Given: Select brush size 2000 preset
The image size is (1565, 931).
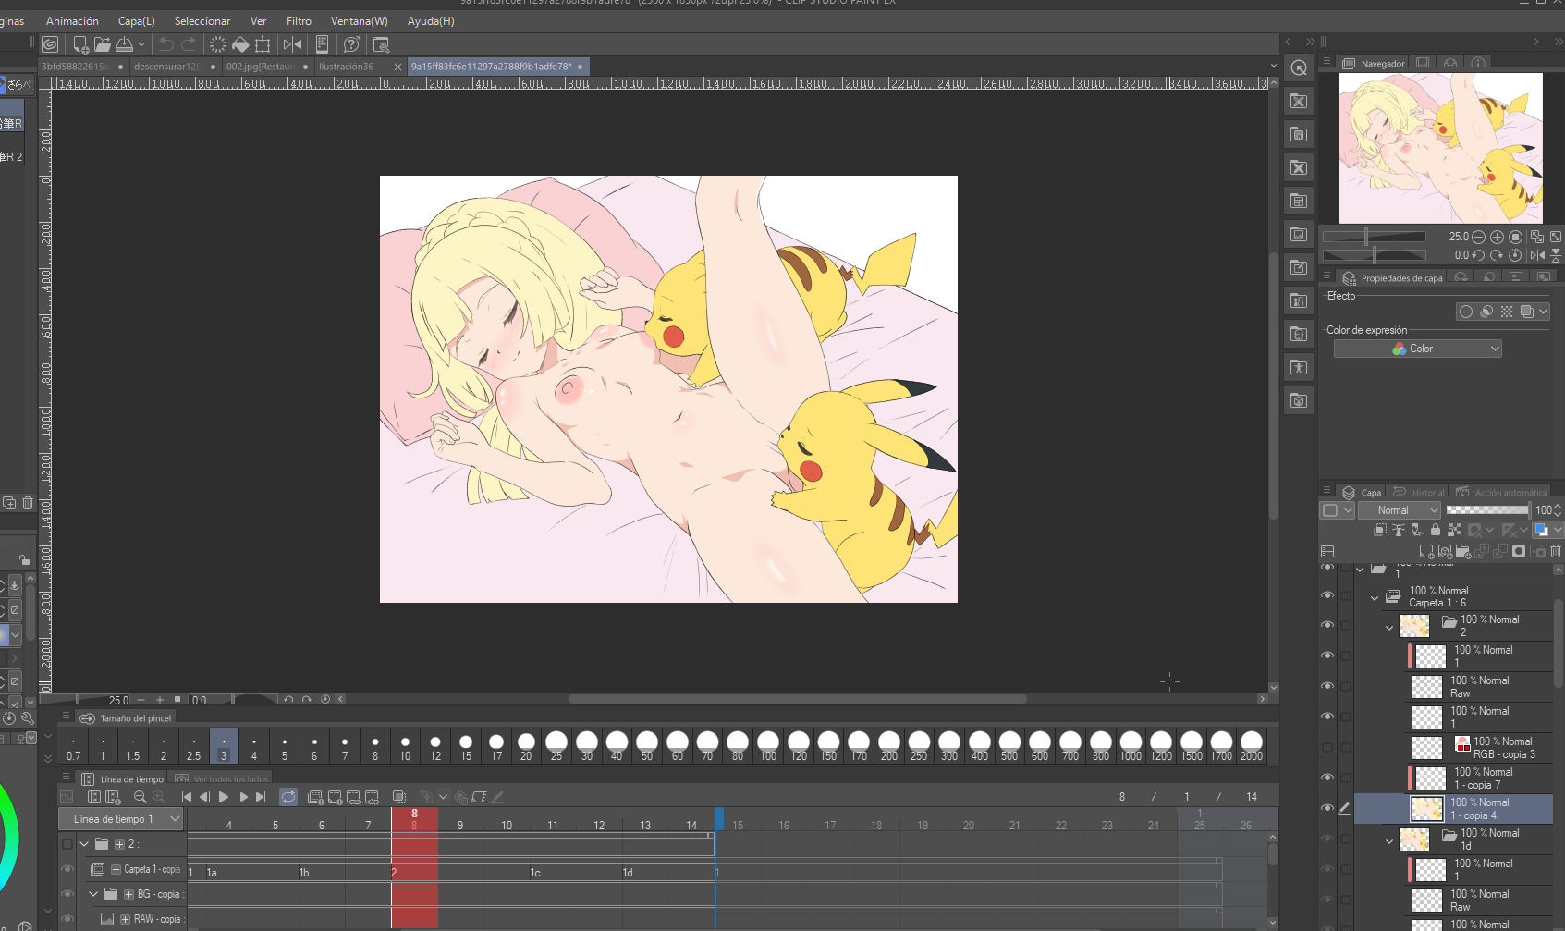Looking at the screenshot, I should pyautogui.click(x=1252, y=745).
